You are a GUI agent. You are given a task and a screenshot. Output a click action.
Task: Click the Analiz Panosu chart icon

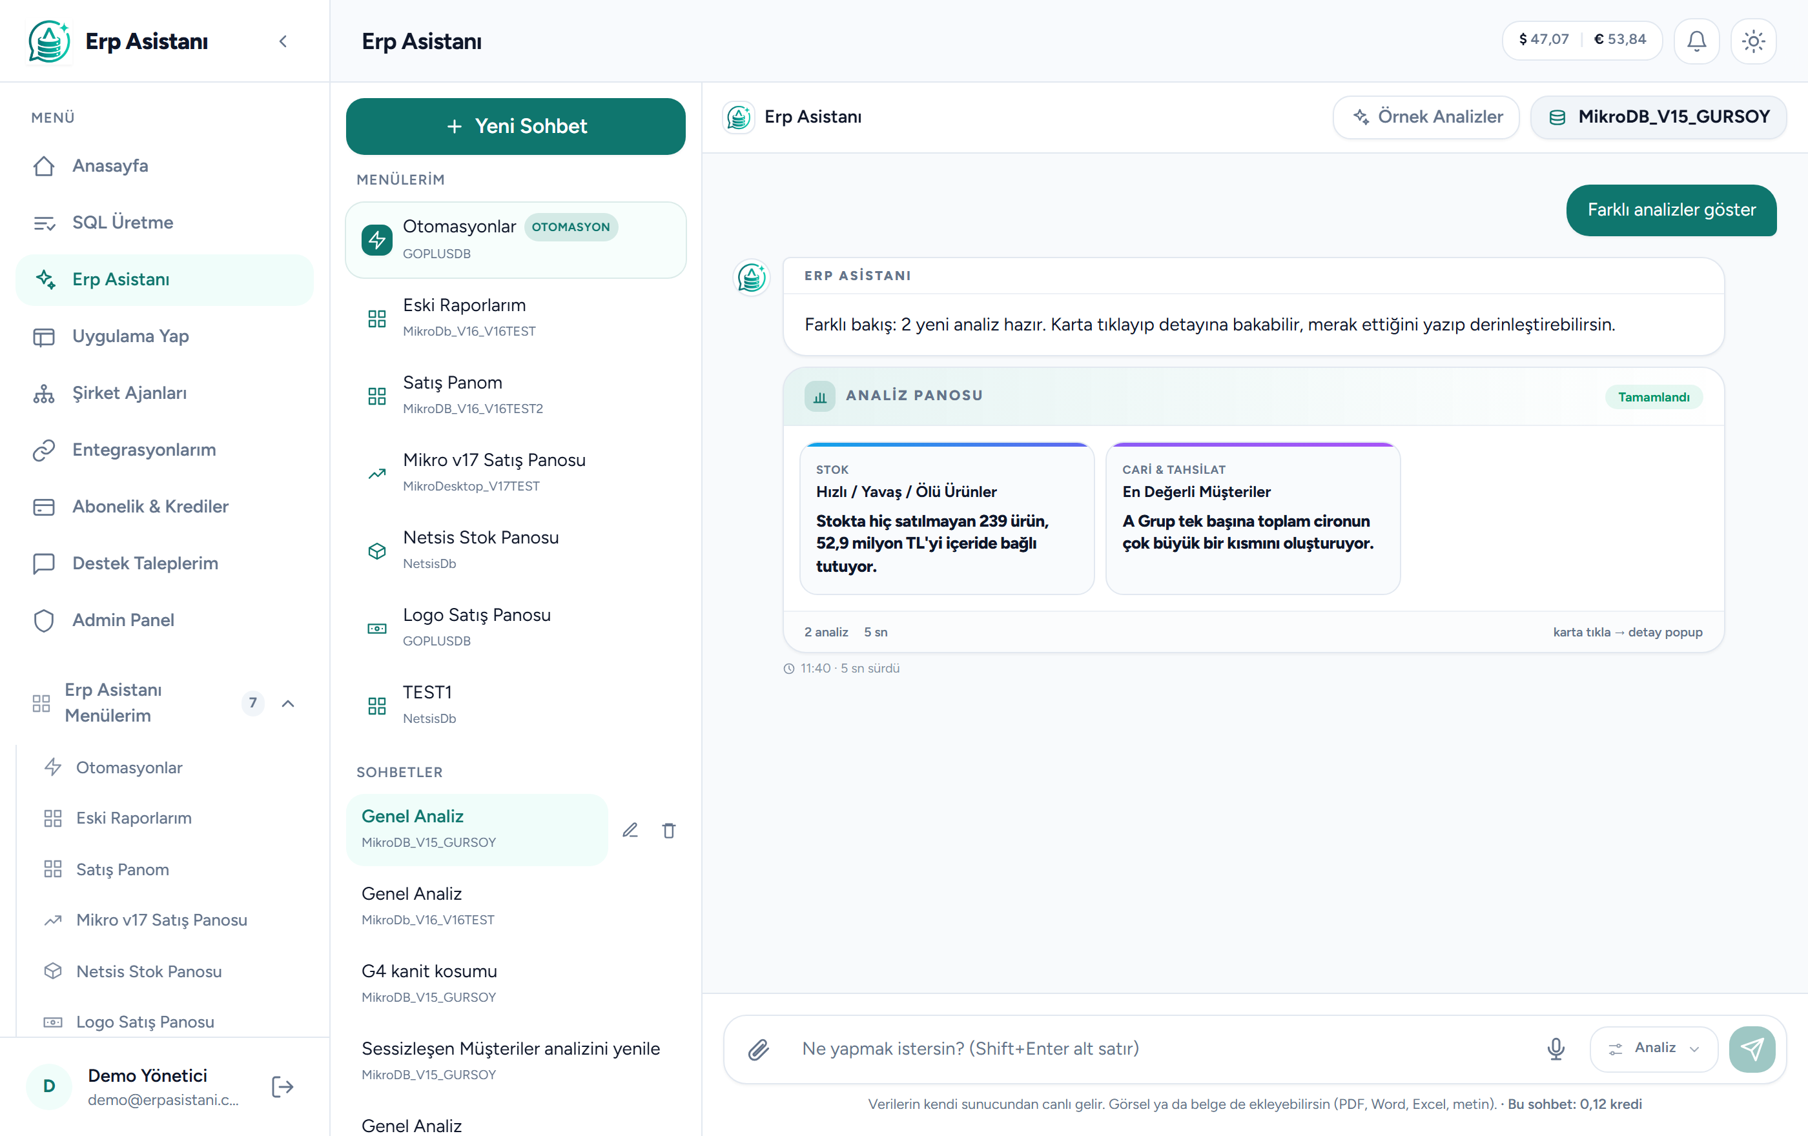(819, 397)
